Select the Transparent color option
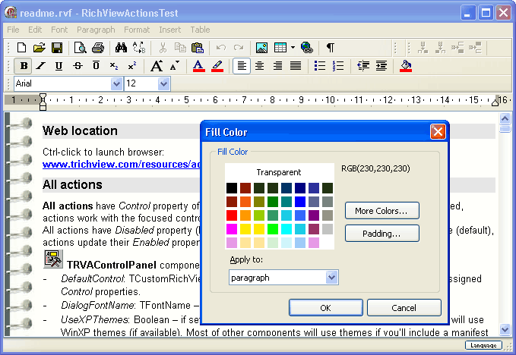Viewport: 516px width, 355px height. [278, 172]
